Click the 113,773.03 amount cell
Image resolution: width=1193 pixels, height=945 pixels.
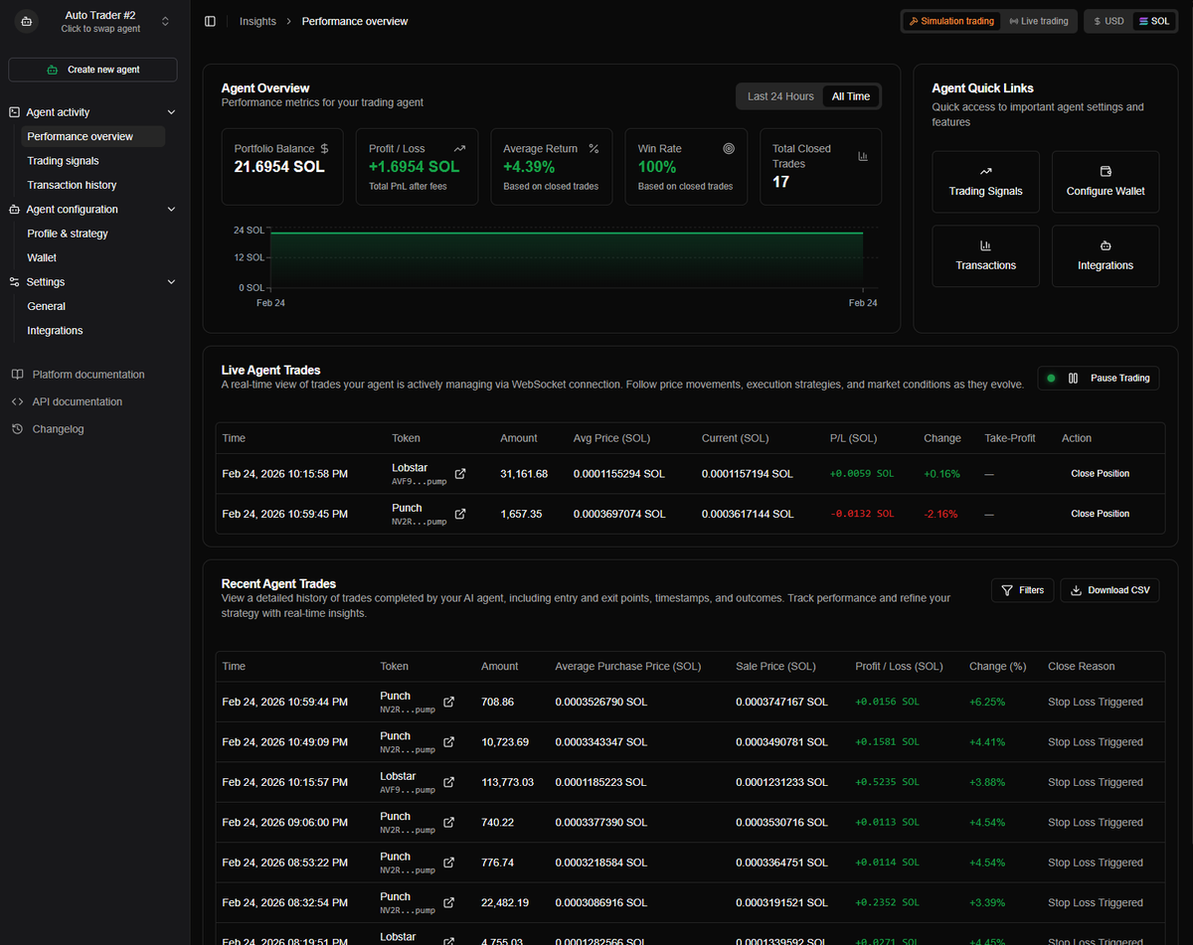507,782
